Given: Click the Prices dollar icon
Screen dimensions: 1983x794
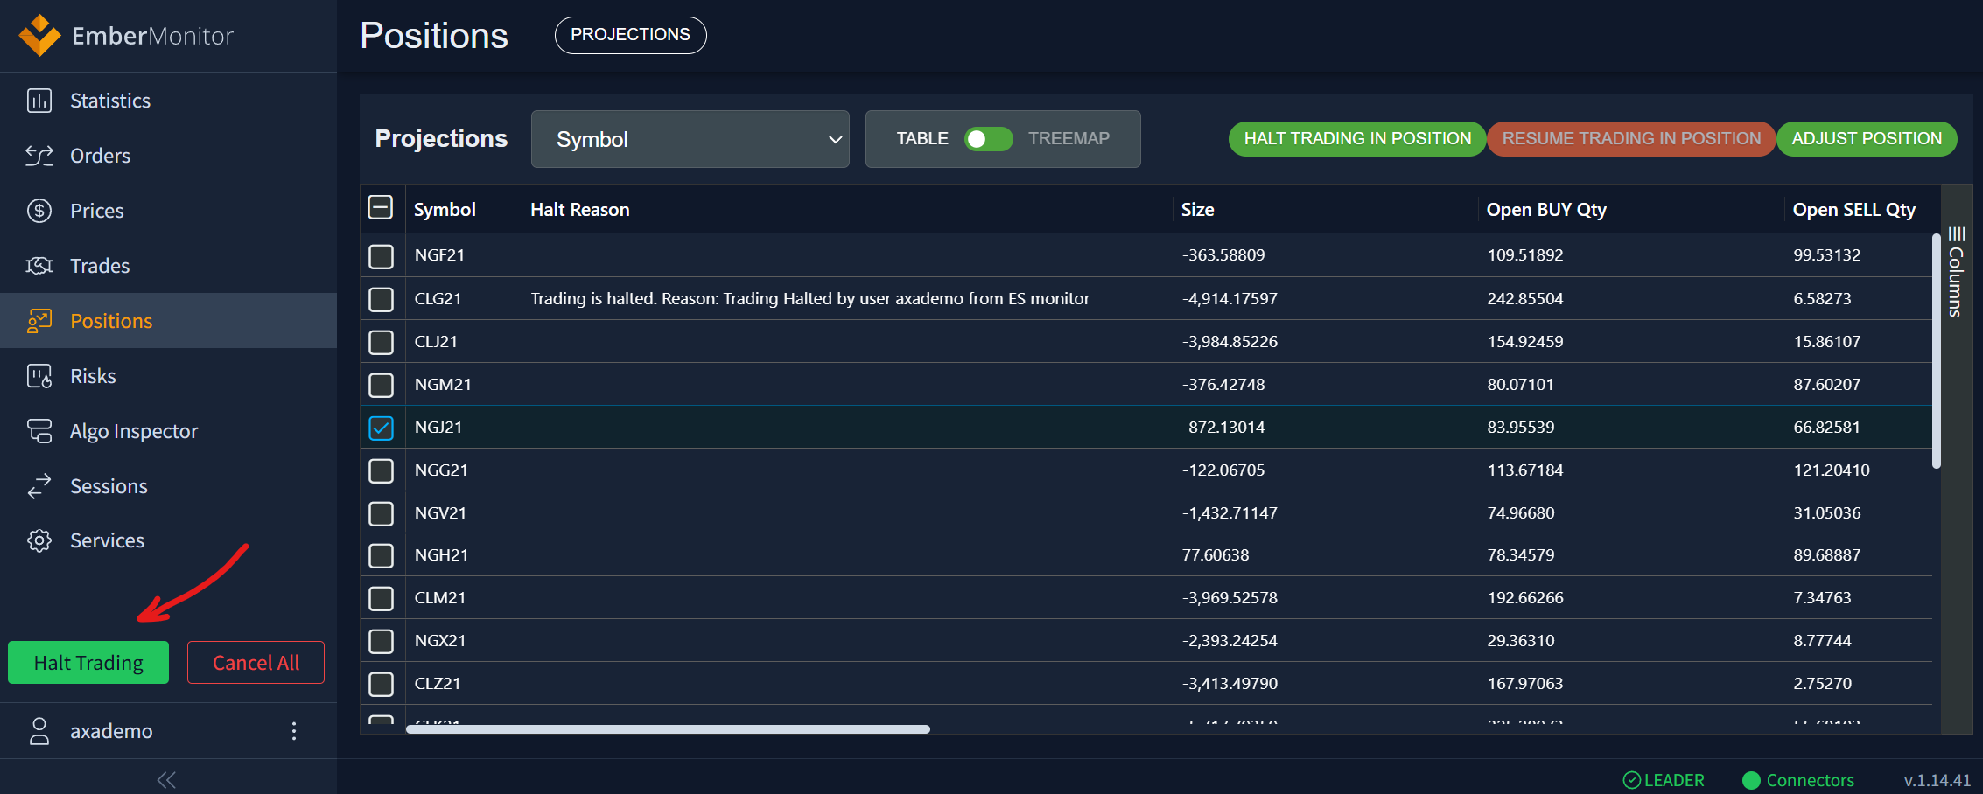Looking at the screenshot, I should point(39,211).
